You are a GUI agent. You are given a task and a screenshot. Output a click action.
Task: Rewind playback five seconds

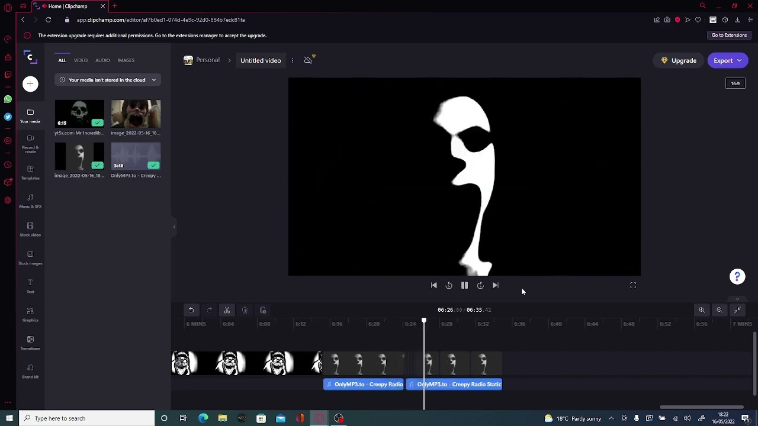(449, 285)
